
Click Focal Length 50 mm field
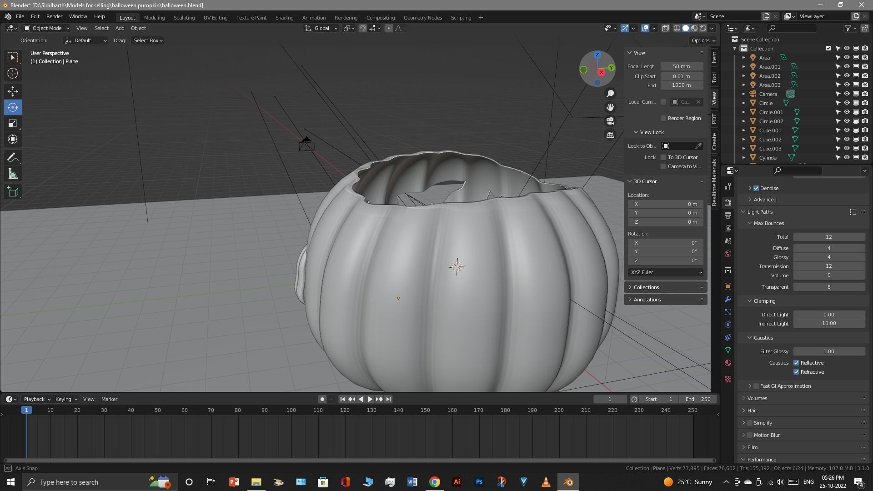(682, 66)
